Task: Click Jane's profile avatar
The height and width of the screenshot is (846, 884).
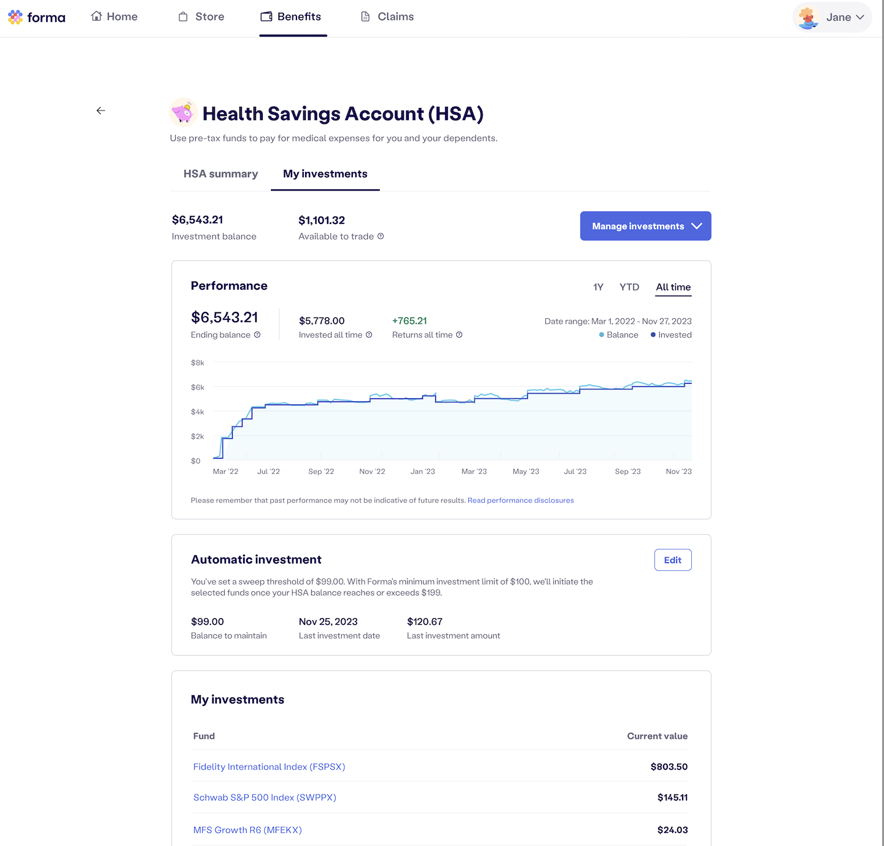Action: (x=808, y=18)
